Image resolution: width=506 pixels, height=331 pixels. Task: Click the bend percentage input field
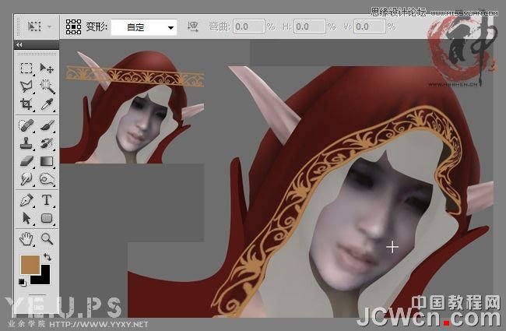(x=248, y=26)
